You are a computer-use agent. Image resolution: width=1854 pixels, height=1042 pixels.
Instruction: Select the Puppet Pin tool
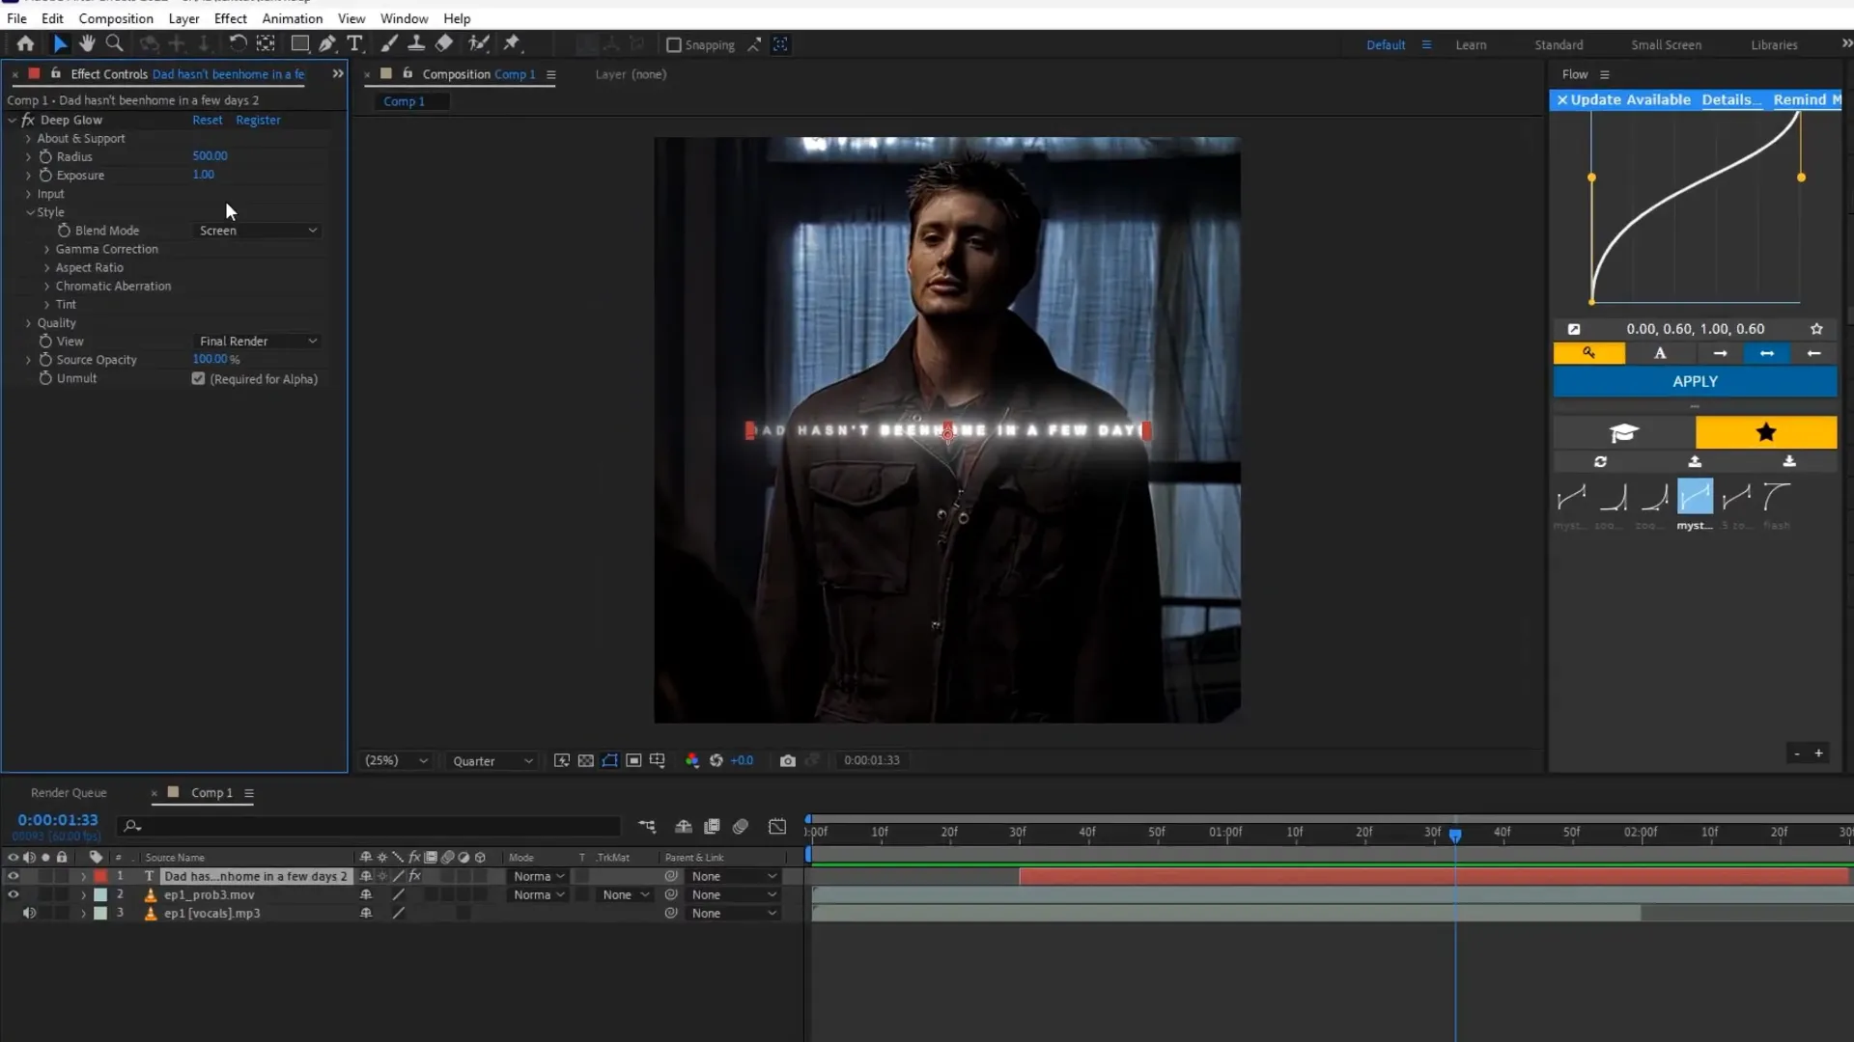point(512,43)
